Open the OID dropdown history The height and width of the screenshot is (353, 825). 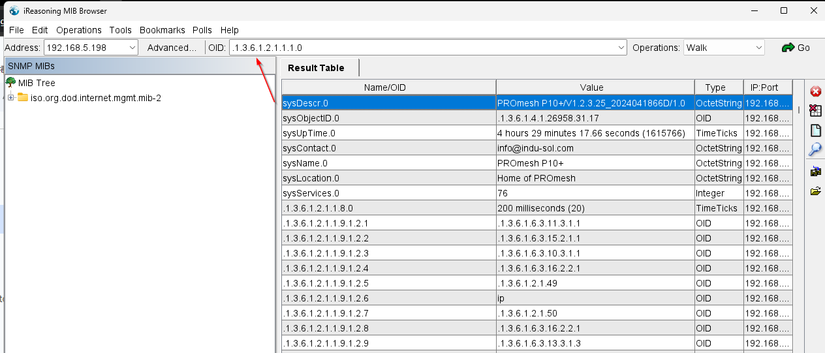point(621,48)
